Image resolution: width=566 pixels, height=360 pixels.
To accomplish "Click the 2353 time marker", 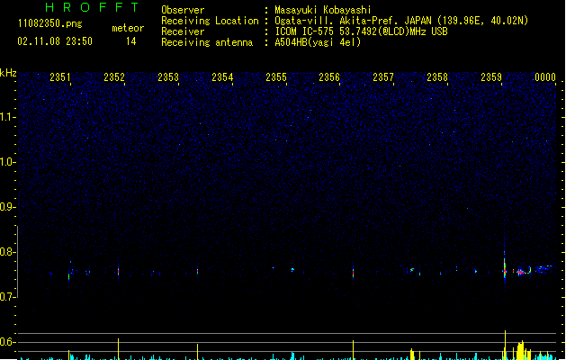I will click(168, 77).
